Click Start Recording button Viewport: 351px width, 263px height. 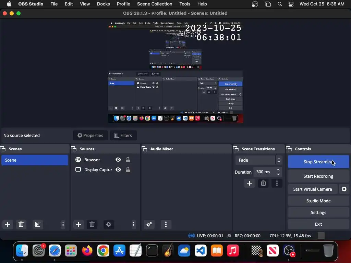(x=318, y=176)
